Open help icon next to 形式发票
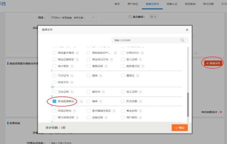The height and width of the screenshot is (144, 227). click(x=140, y=101)
